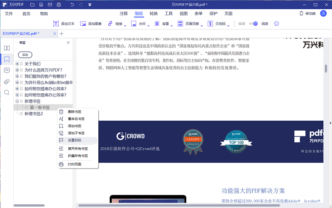Image resolution: width=332 pixels, height=208 pixels.
Task: Print document using the printer icon in title bar
Action: [x=59, y=5]
